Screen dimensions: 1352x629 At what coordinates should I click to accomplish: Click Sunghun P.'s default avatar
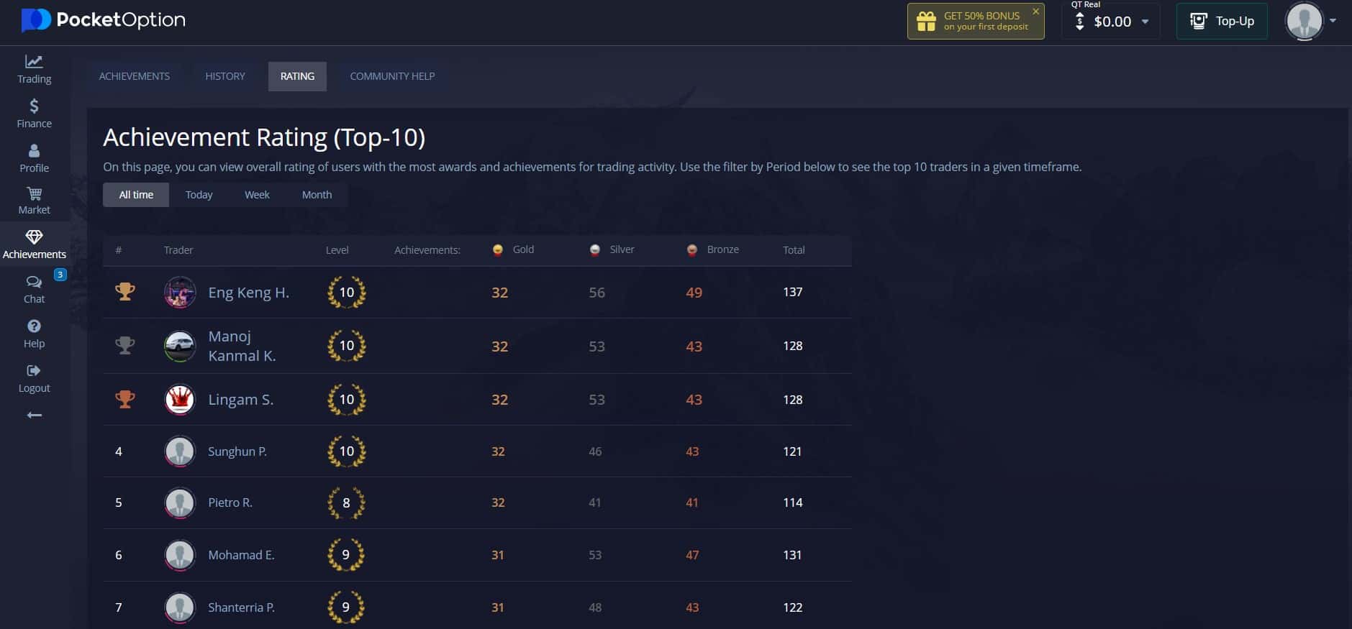tap(180, 451)
